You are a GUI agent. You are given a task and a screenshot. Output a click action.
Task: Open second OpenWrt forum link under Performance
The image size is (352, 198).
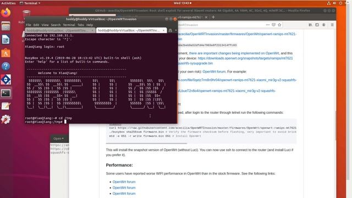click(124, 188)
